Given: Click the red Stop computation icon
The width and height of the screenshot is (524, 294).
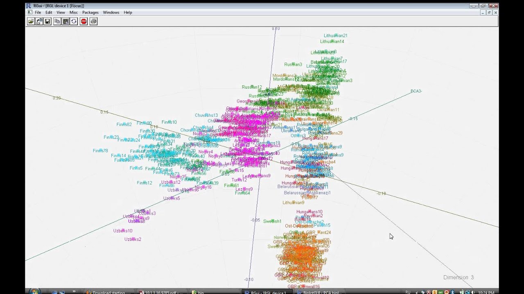Looking at the screenshot, I should pyautogui.click(x=84, y=21).
